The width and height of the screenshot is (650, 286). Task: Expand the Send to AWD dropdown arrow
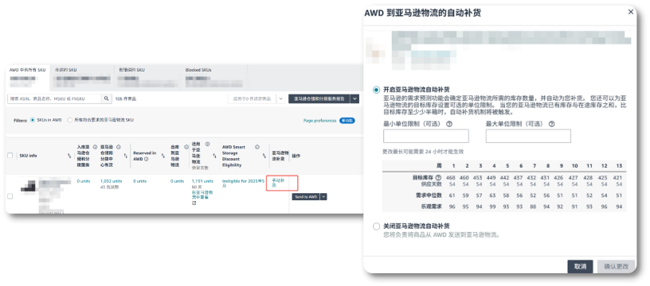click(323, 197)
